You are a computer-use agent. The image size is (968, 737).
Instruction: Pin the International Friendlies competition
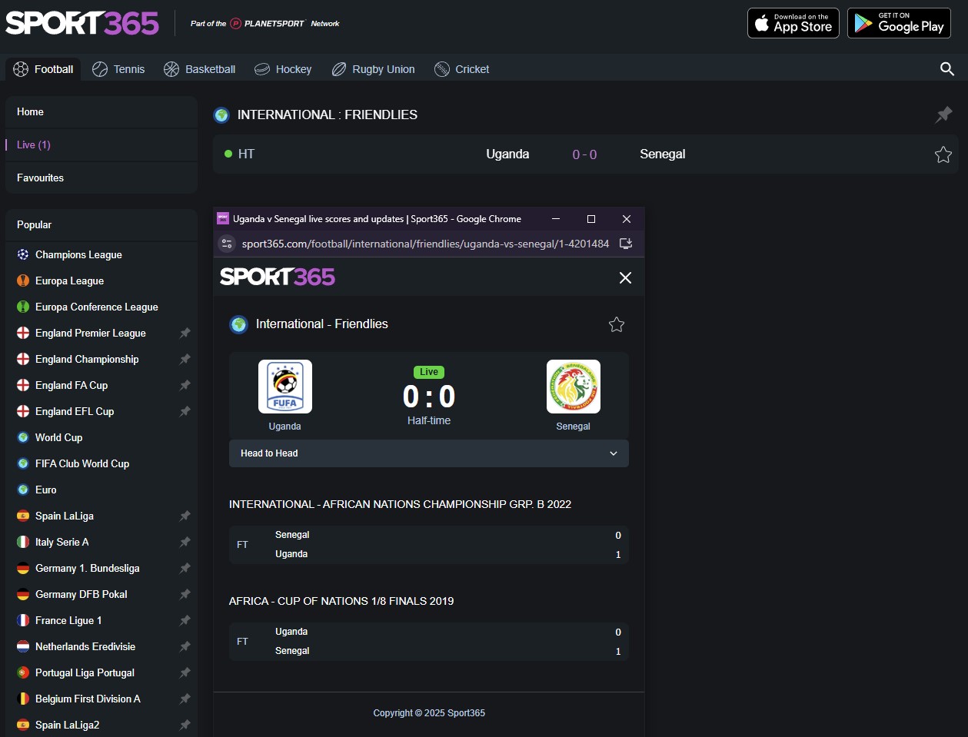pos(943,115)
